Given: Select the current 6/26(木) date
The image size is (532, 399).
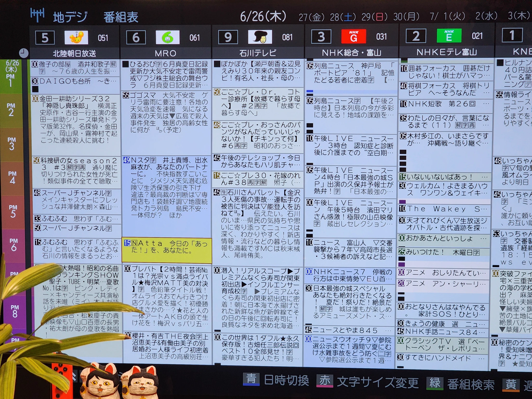Looking at the screenshot, I should [263, 16].
